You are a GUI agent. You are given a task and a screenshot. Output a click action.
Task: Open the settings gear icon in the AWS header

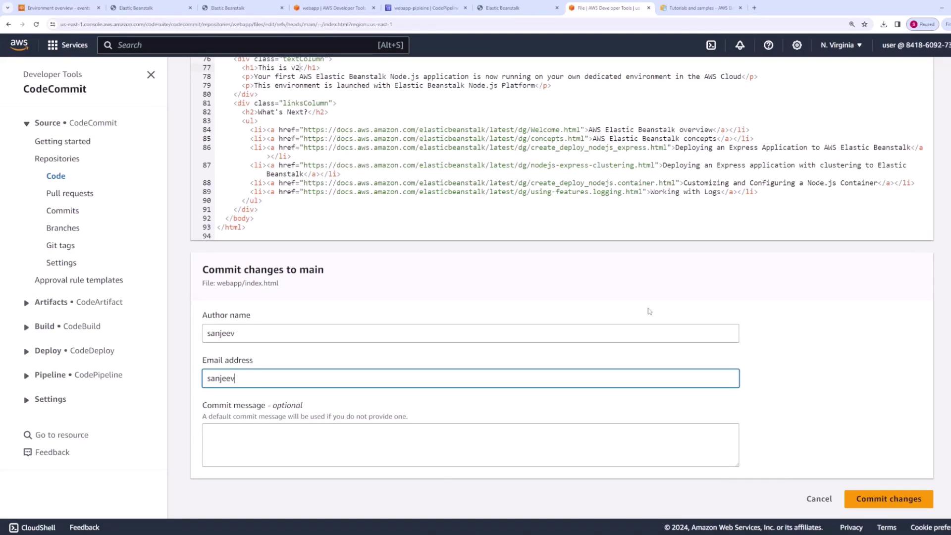(x=796, y=45)
